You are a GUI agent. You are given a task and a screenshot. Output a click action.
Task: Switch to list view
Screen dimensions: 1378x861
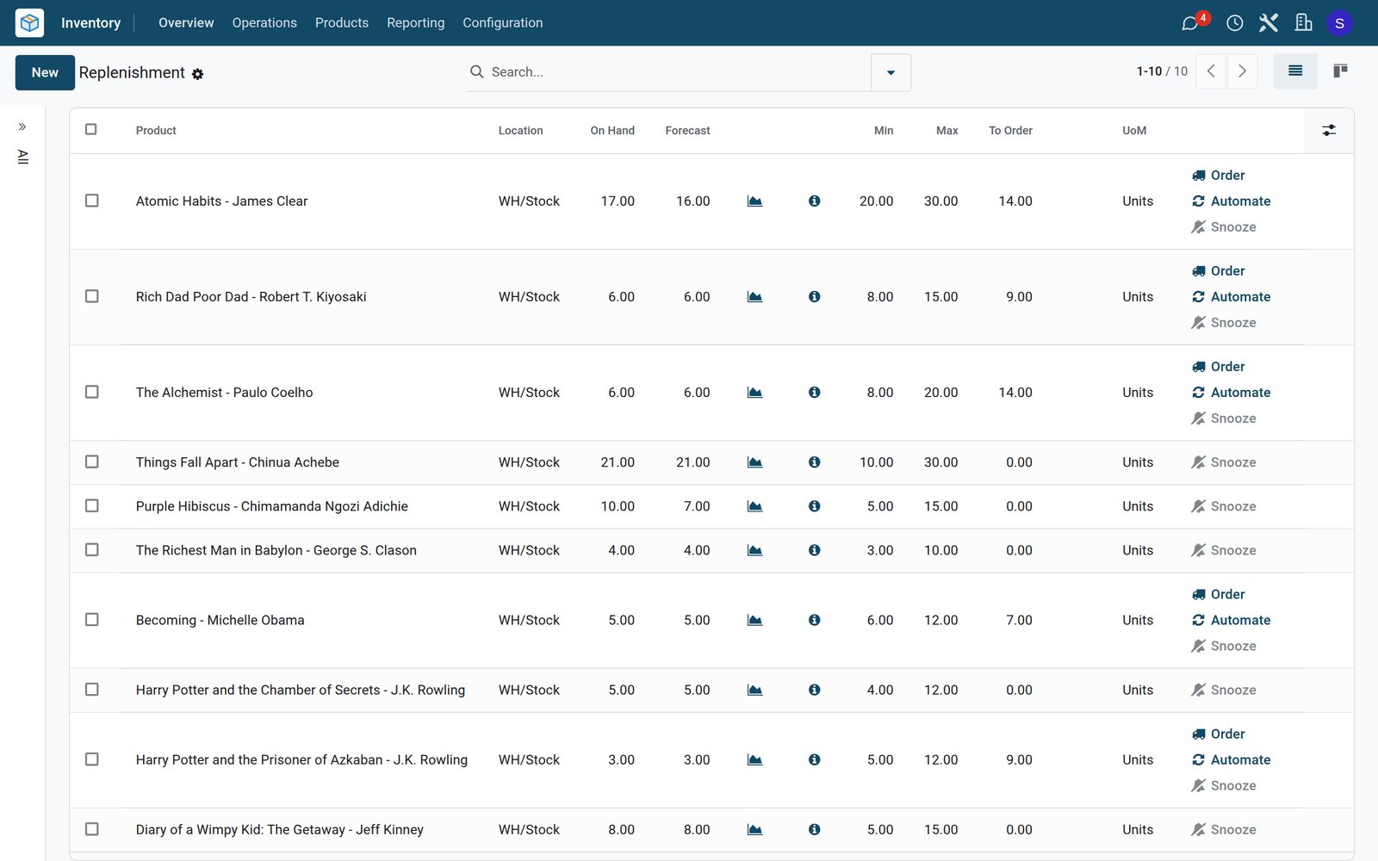(x=1295, y=71)
